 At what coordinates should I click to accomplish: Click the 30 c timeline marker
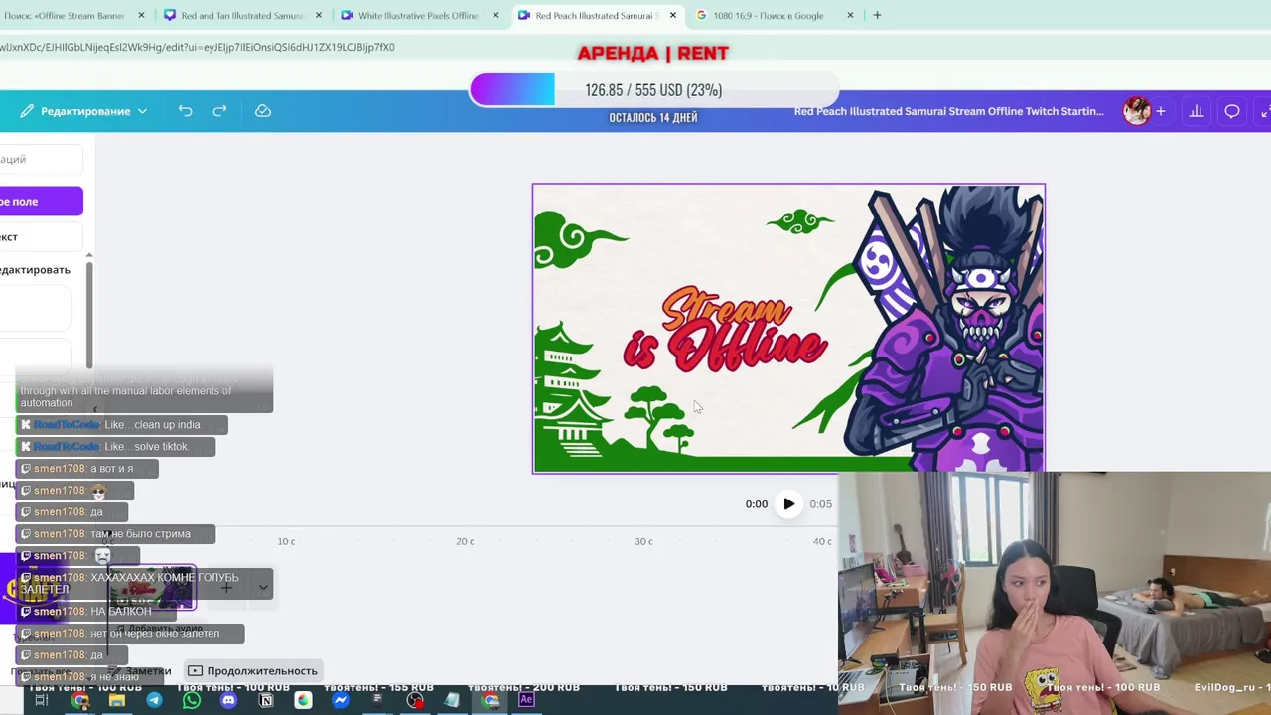(643, 541)
